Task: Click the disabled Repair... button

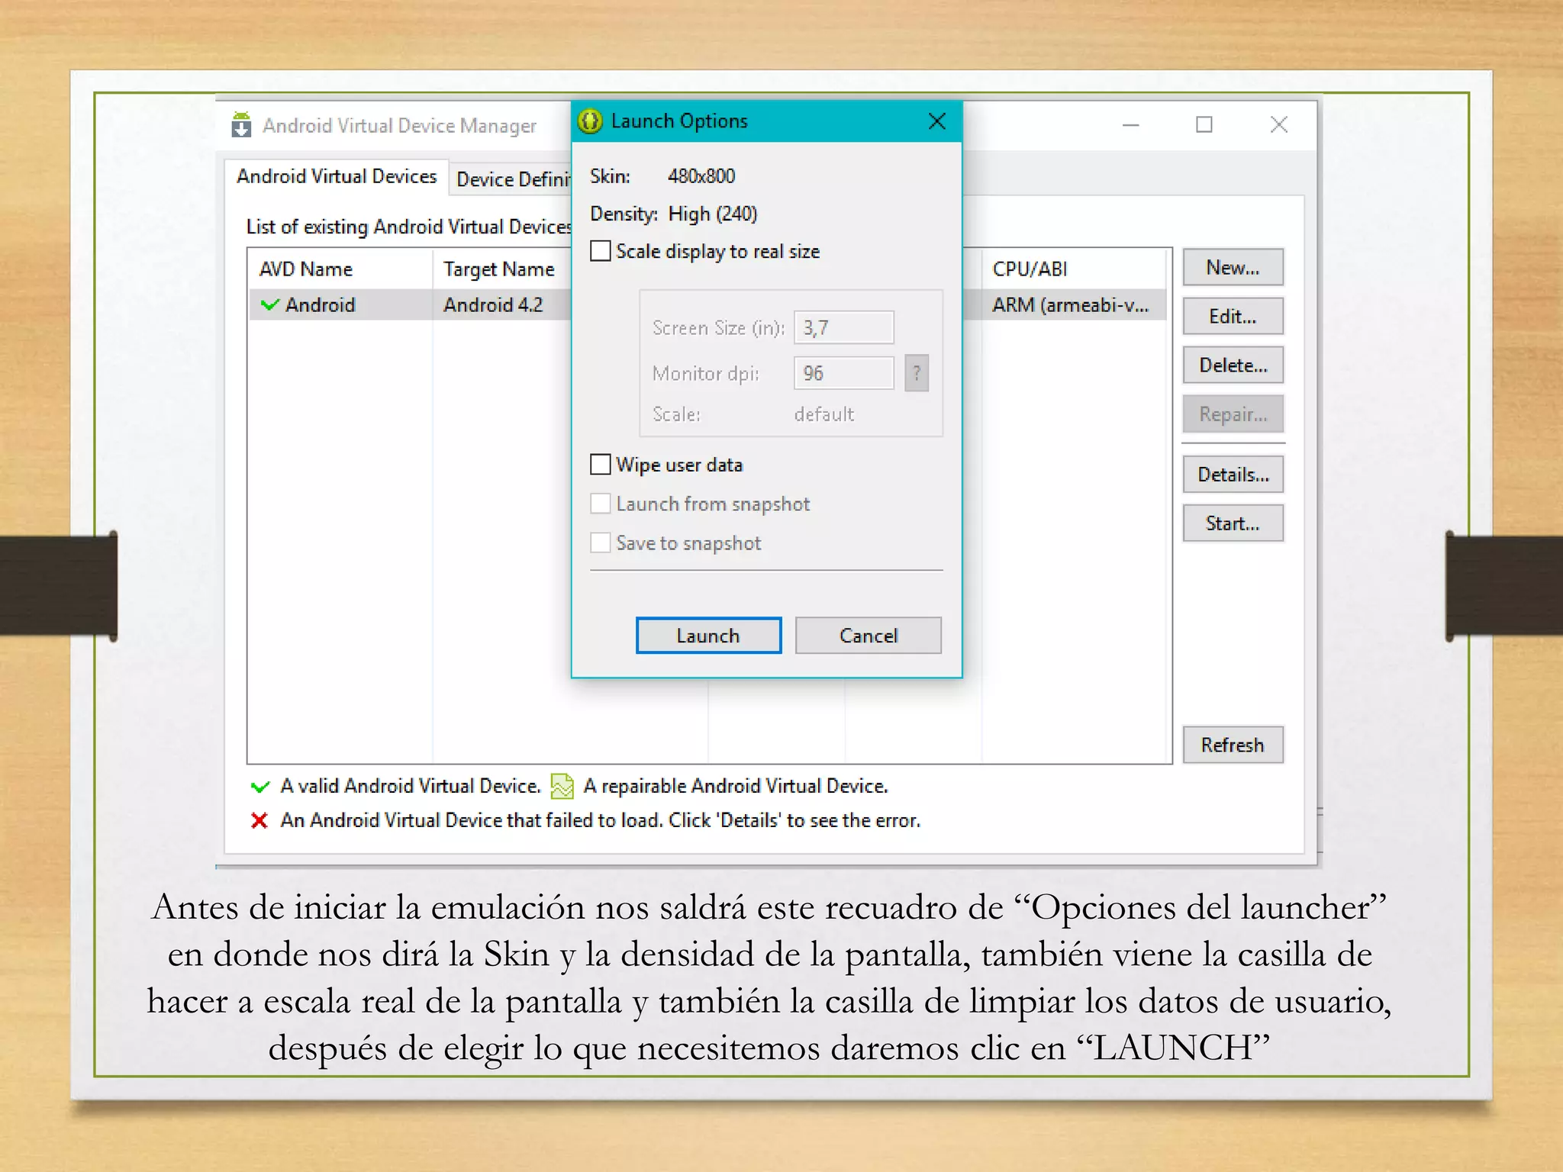Action: coord(1233,414)
